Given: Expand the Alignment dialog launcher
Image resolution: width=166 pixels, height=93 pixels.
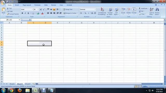Looking at the screenshot, I should tap(77, 17).
